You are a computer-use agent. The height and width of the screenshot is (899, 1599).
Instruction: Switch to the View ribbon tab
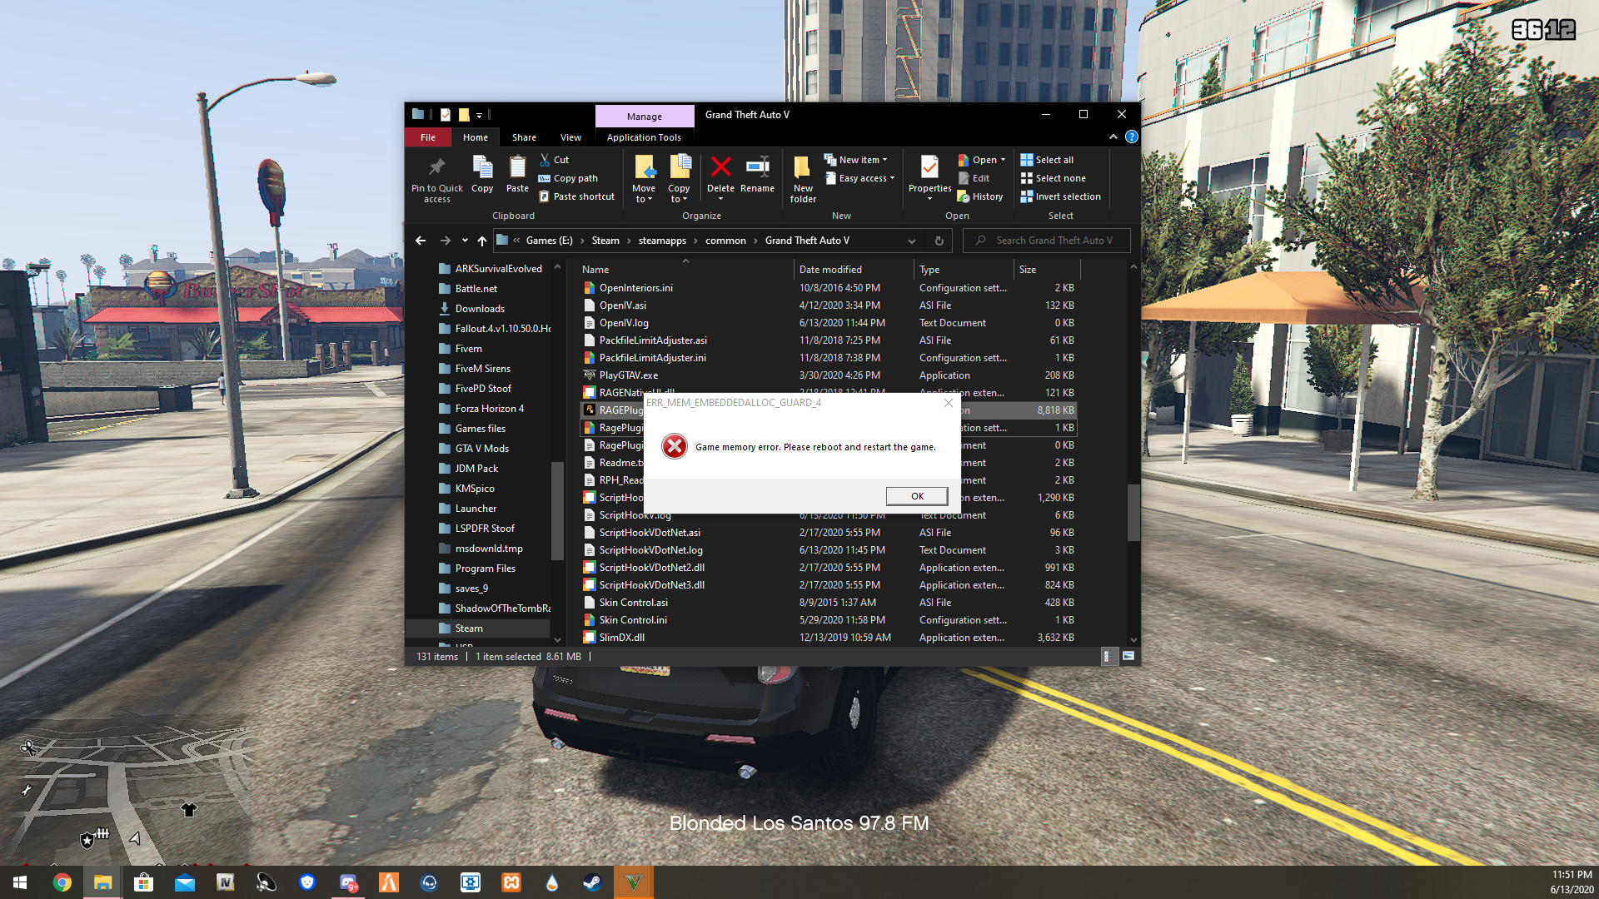570,137
